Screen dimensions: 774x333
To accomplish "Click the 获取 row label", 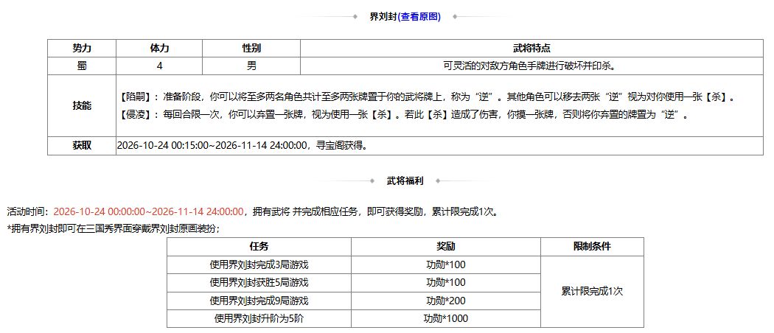I will click(82, 146).
